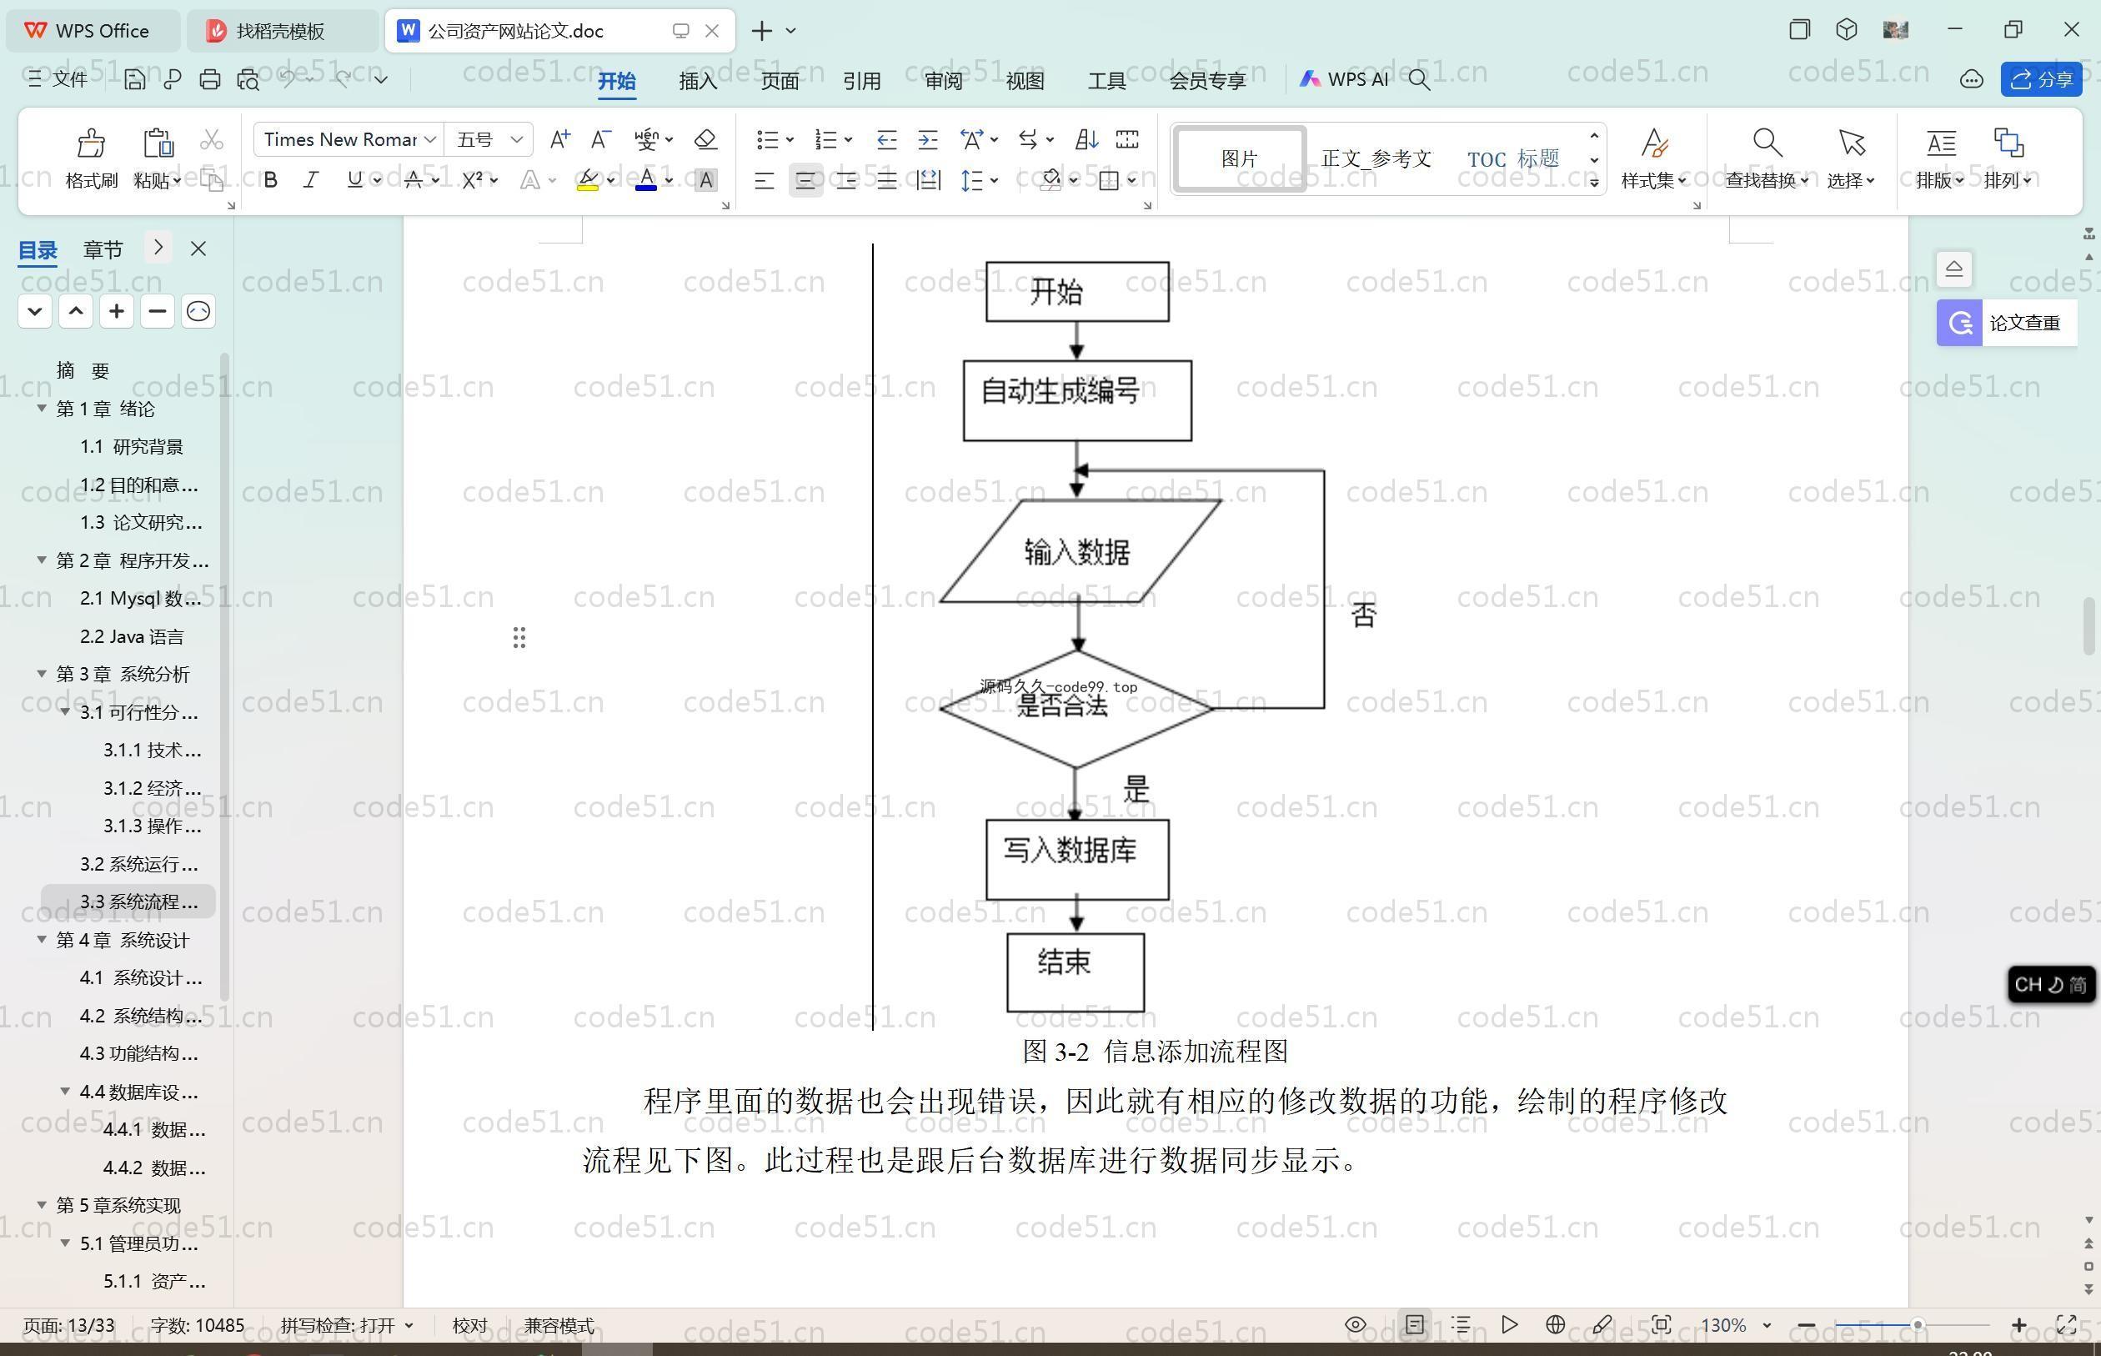
Task: Open the 文件 (File) menu
Action: (58, 79)
